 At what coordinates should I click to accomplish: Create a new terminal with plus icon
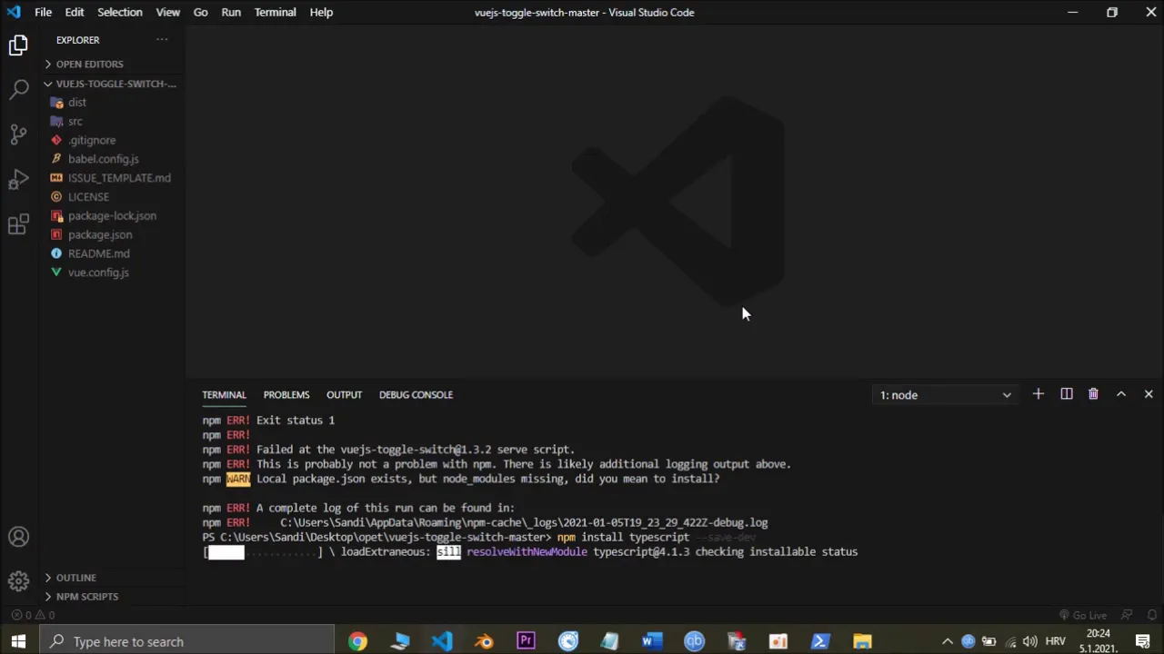pyautogui.click(x=1038, y=394)
